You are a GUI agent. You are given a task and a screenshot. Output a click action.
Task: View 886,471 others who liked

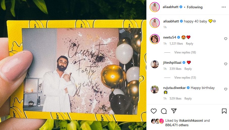point(177,125)
